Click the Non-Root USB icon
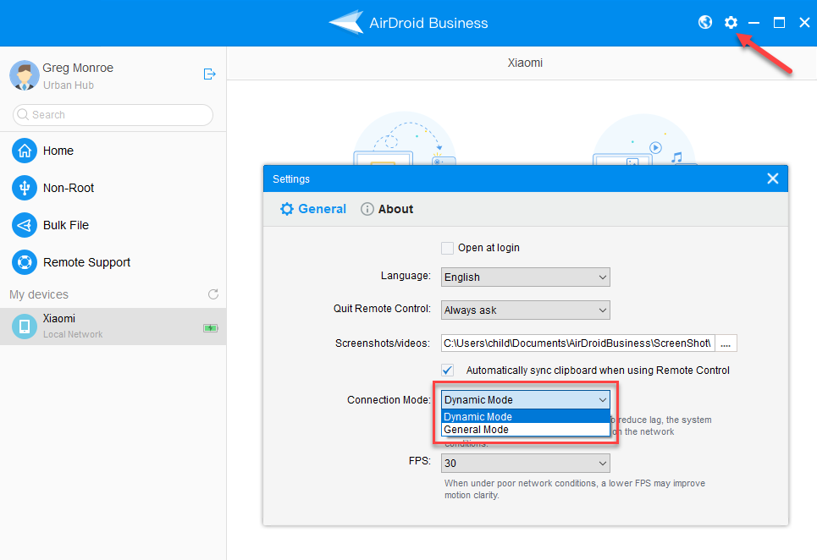Image resolution: width=817 pixels, height=560 pixels. click(x=25, y=188)
